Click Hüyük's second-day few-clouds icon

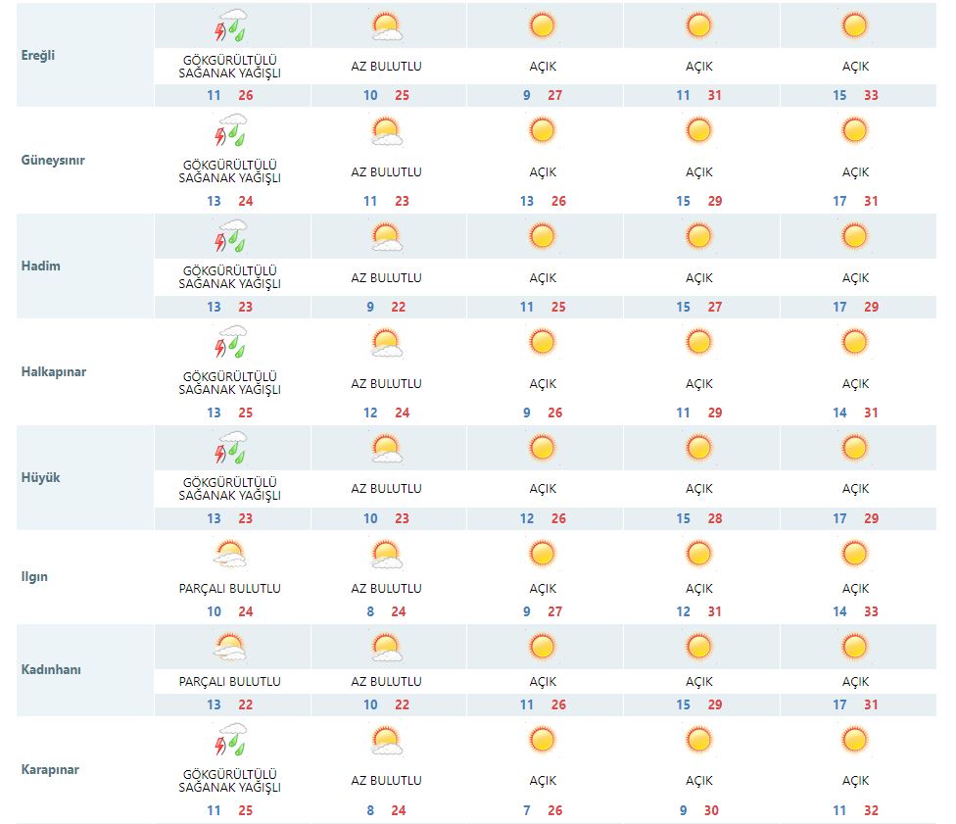[387, 449]
